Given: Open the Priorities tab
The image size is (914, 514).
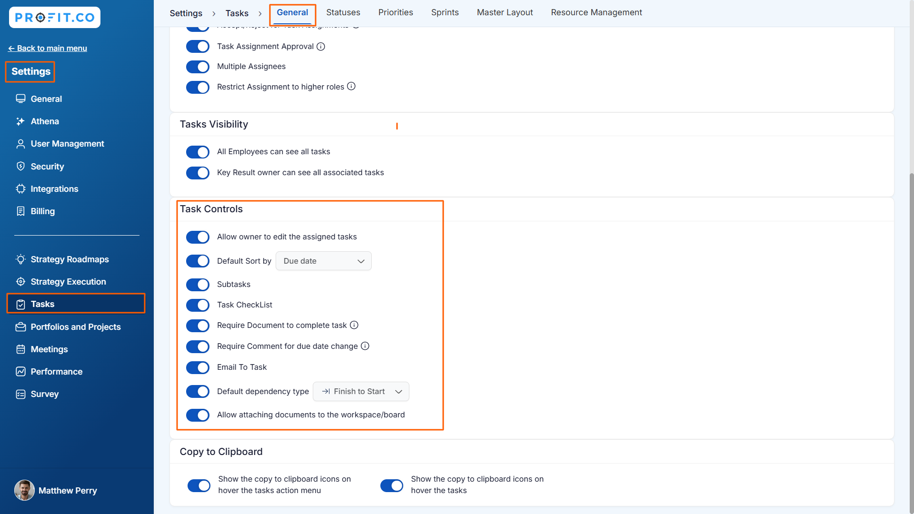Looking at the screenshot, I should 396,12.
